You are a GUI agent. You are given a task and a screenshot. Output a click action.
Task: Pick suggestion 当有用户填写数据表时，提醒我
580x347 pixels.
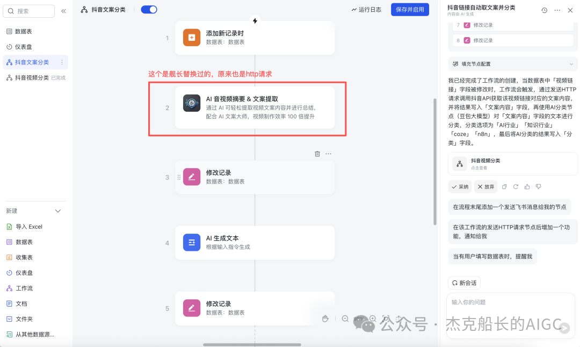pyautogui.click(x=492, y=256)
